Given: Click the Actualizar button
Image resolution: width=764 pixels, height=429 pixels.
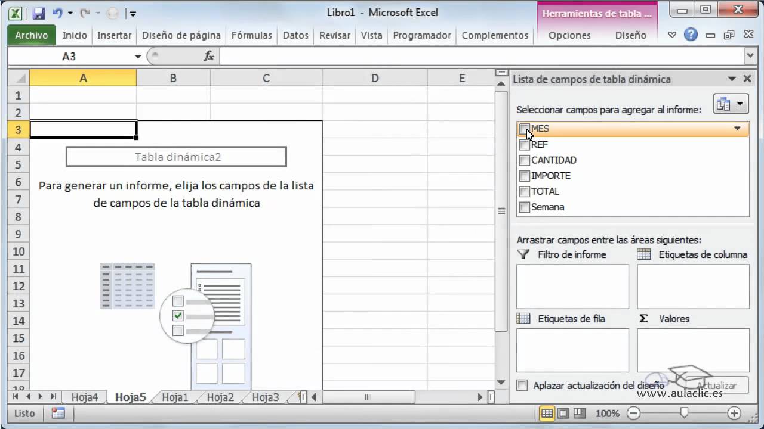Looking at the screenshot, I should [x=717, y=386].
